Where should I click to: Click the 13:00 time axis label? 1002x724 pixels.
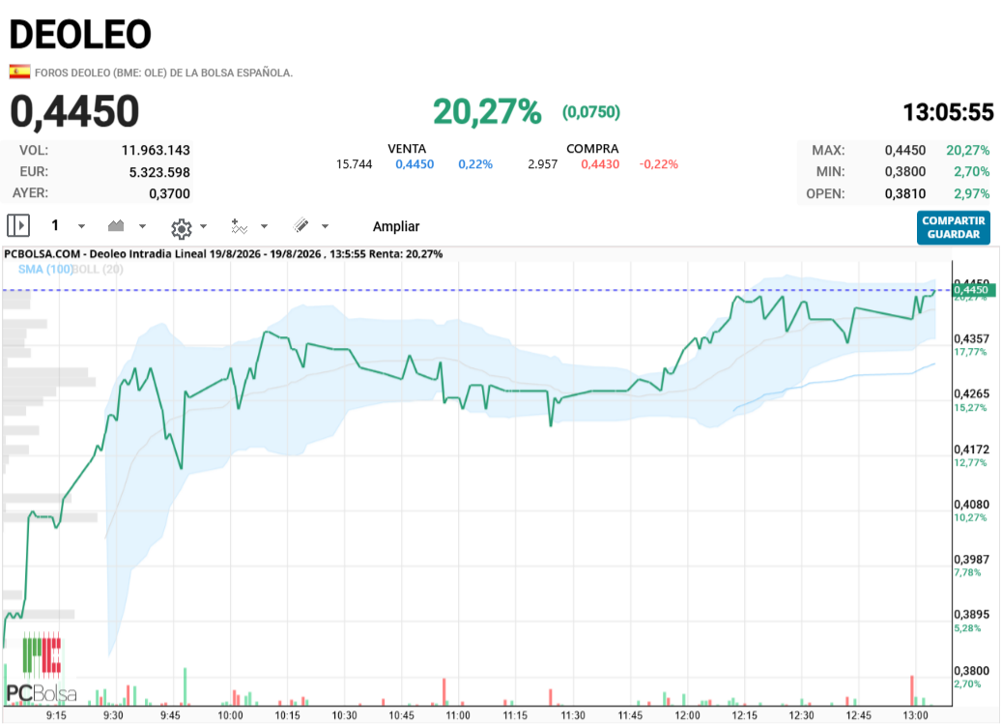(x=915, y=715)
